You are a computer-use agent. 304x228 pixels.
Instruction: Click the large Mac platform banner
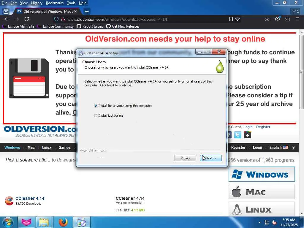coord(262,192)
